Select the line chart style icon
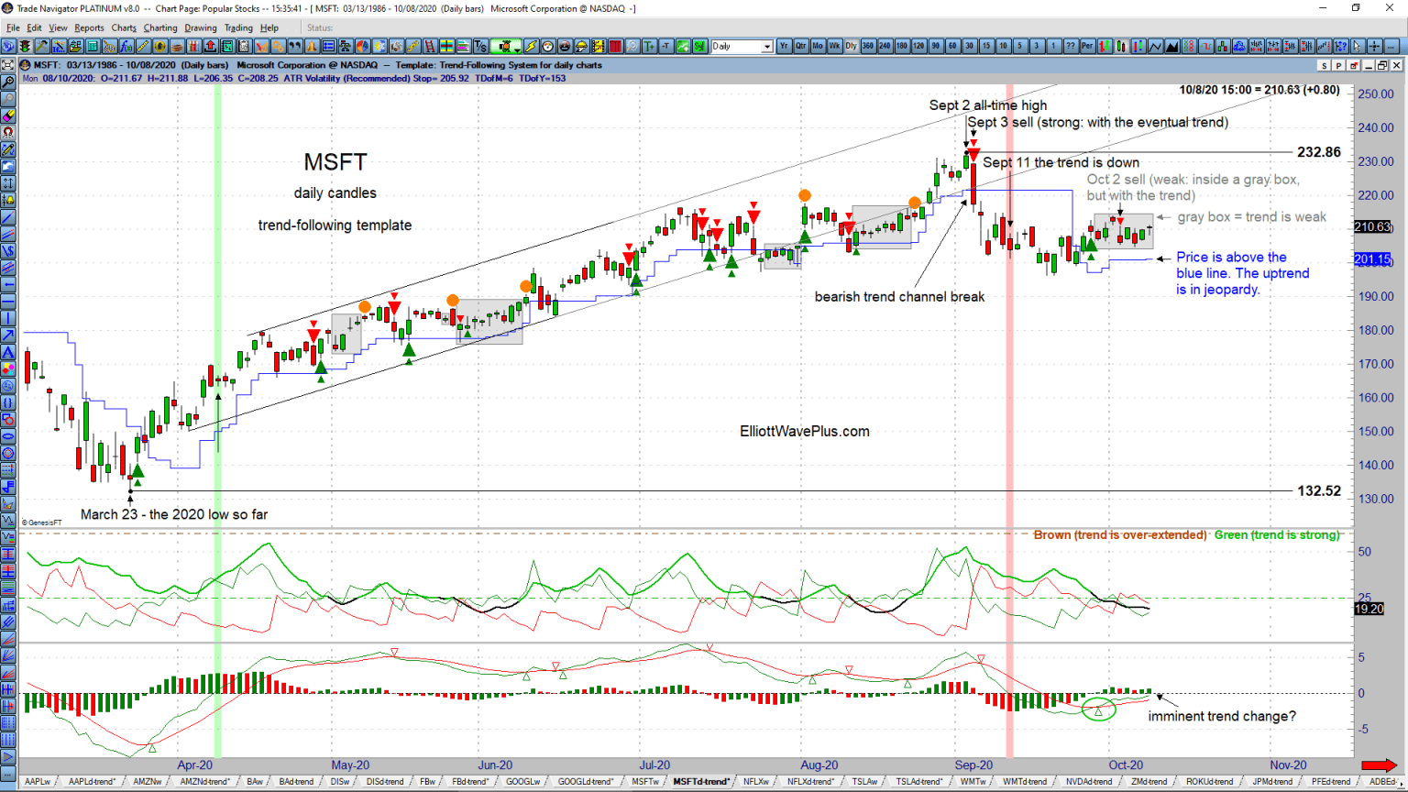 point(1155,46)
